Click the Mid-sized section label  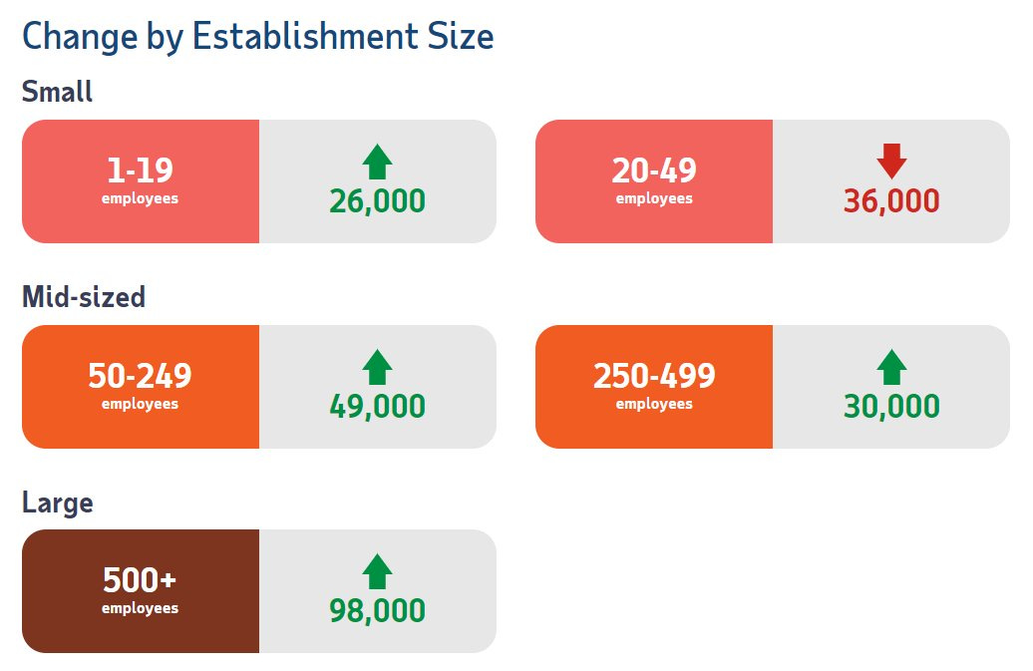click(x=84, y=297)
